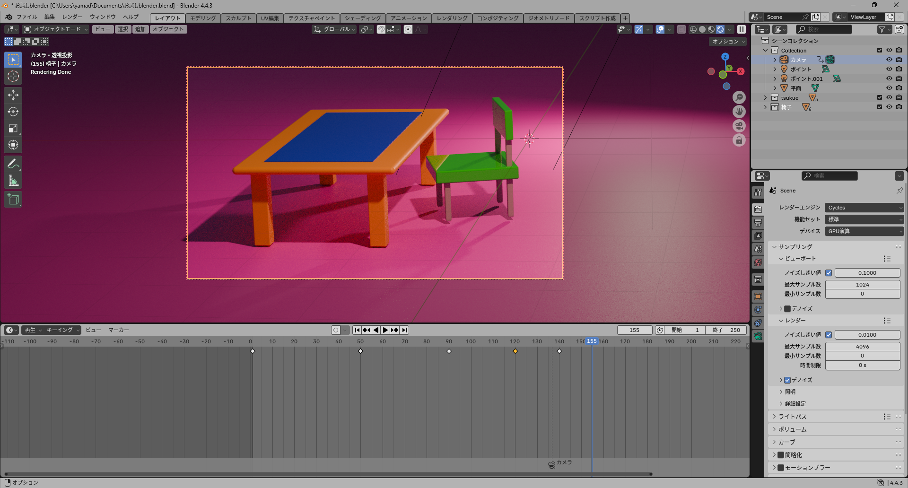Open the viewport Options dropdown
Viewport: 908px width, 488px height.
coord(728,42)
